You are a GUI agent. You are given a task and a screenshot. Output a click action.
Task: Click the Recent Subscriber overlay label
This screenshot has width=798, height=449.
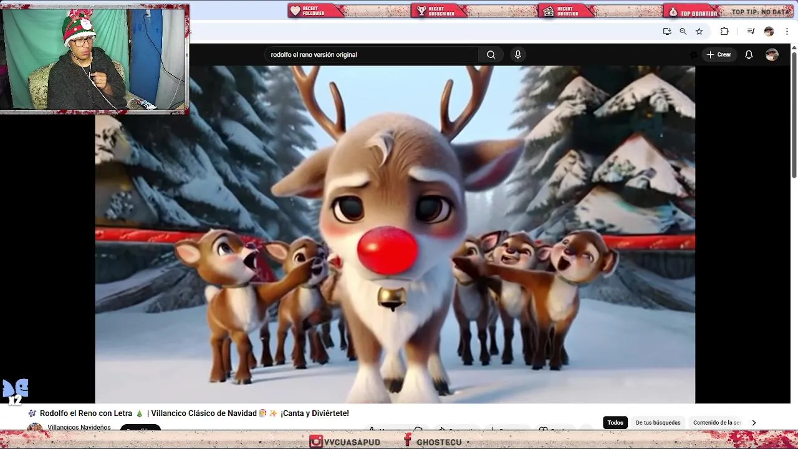pyautogui.click(x=440, y=11)
